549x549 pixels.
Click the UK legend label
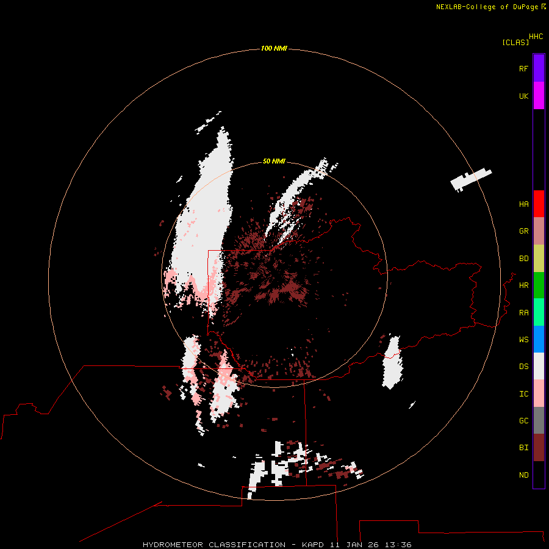(x=523, y=96)
